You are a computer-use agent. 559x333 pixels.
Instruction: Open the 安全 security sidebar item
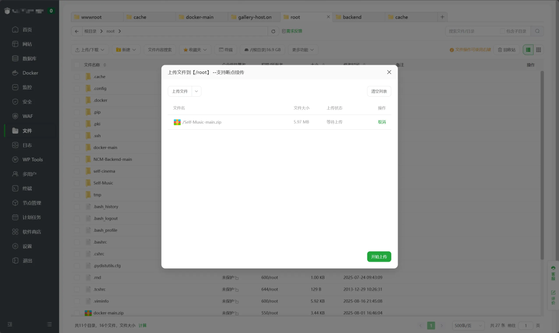pos(27,102)
